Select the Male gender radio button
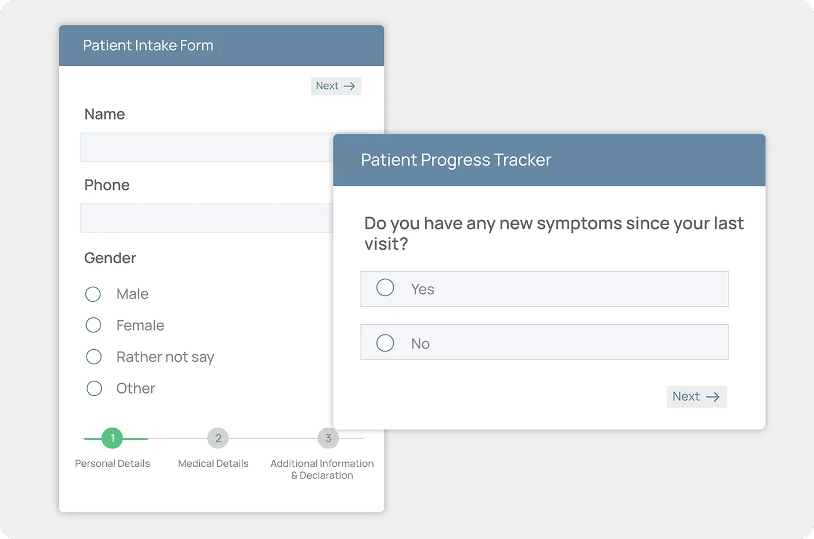814x539 pixels. (x=93, y=294)
